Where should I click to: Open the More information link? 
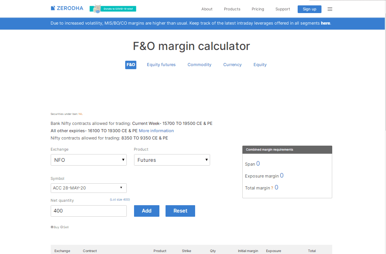(x=156, y=131)
